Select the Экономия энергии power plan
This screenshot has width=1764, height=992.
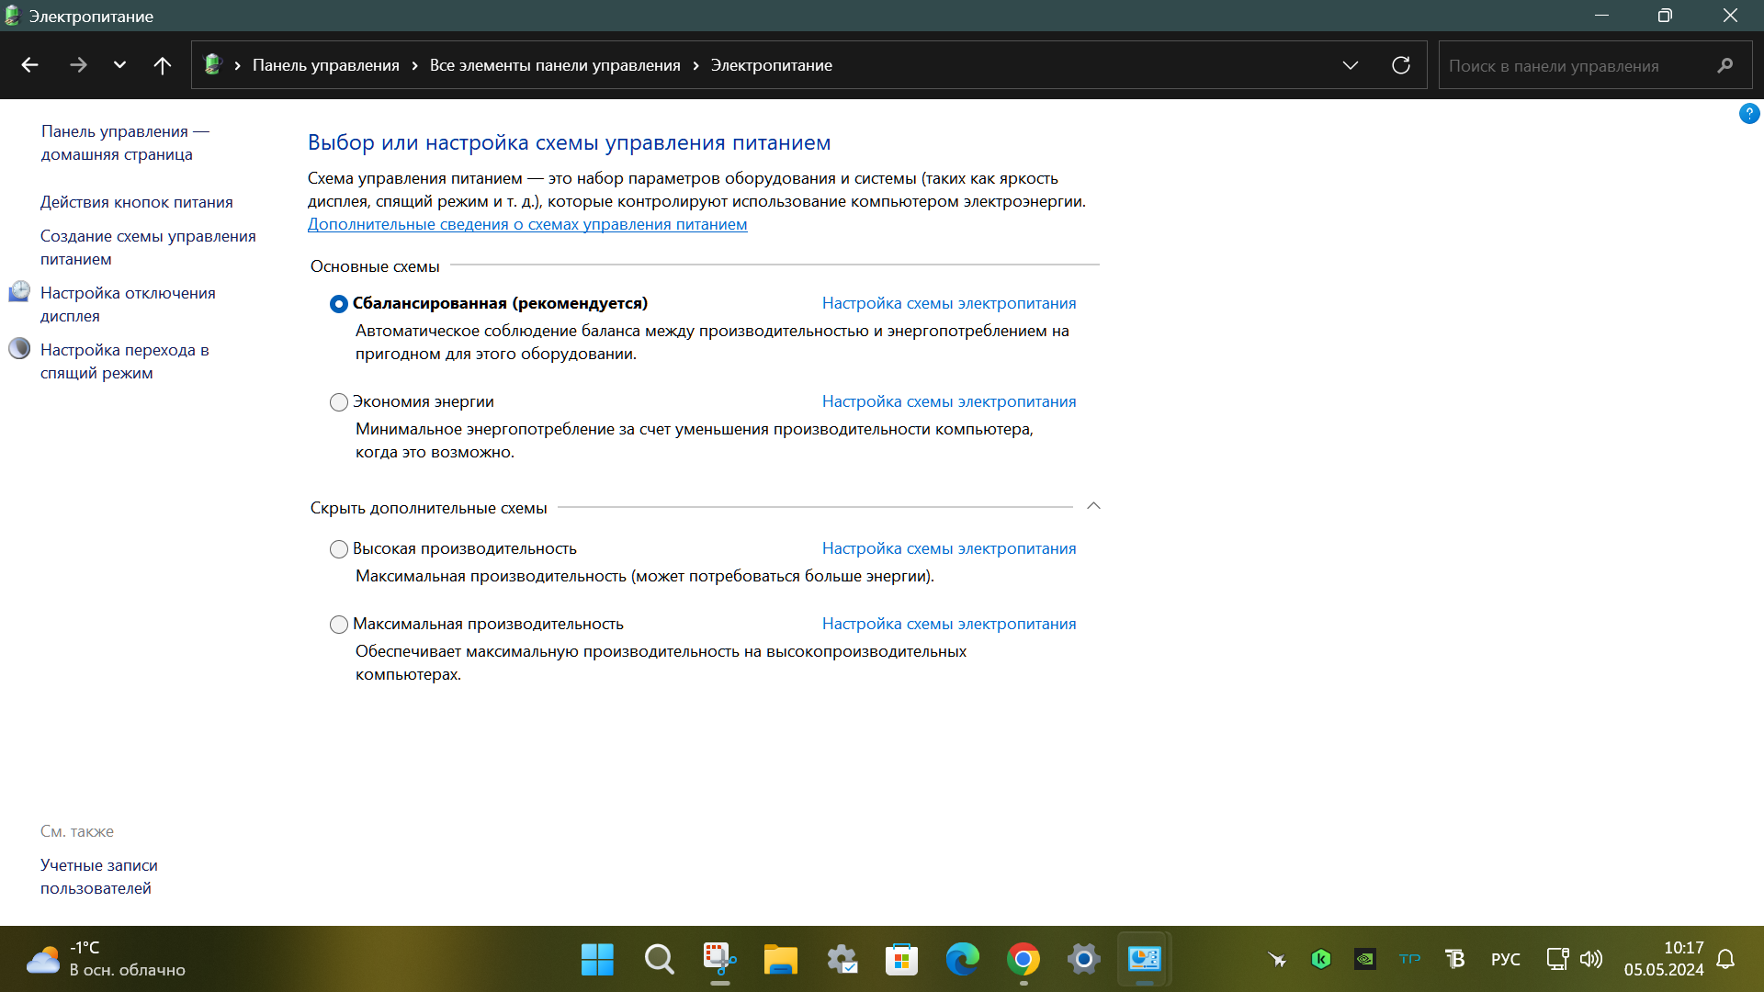[339, 402]
